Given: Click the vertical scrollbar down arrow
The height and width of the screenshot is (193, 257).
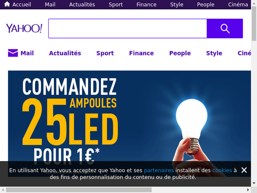Looking at the screenshot, I should coord(254,183).
